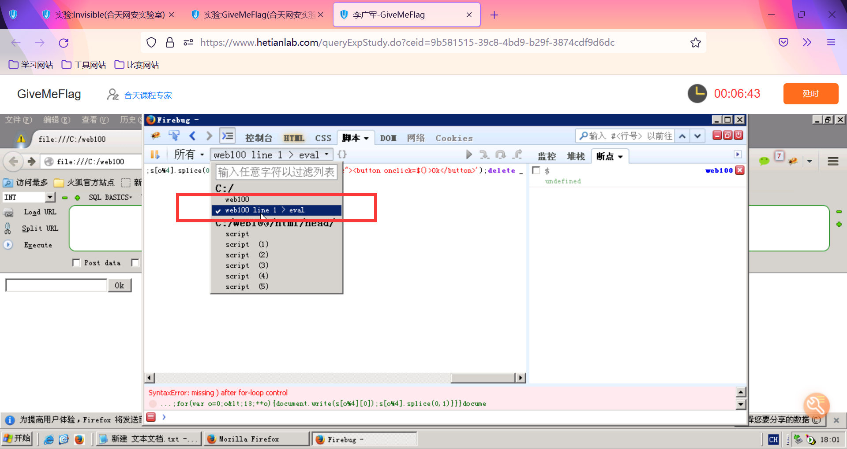Open the inner Firefox hamburger menu
847x449 pixels.
click(x=833, y=161)
